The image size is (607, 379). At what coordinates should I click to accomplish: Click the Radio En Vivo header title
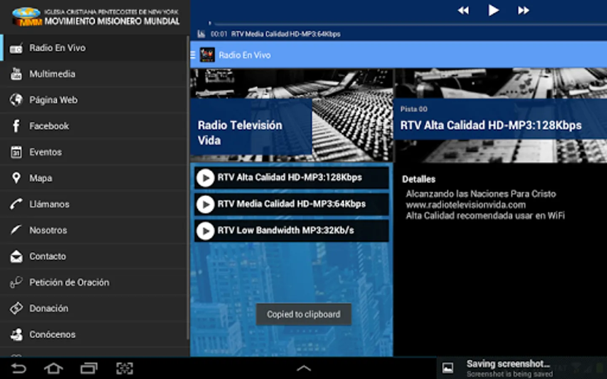(244, 55)
